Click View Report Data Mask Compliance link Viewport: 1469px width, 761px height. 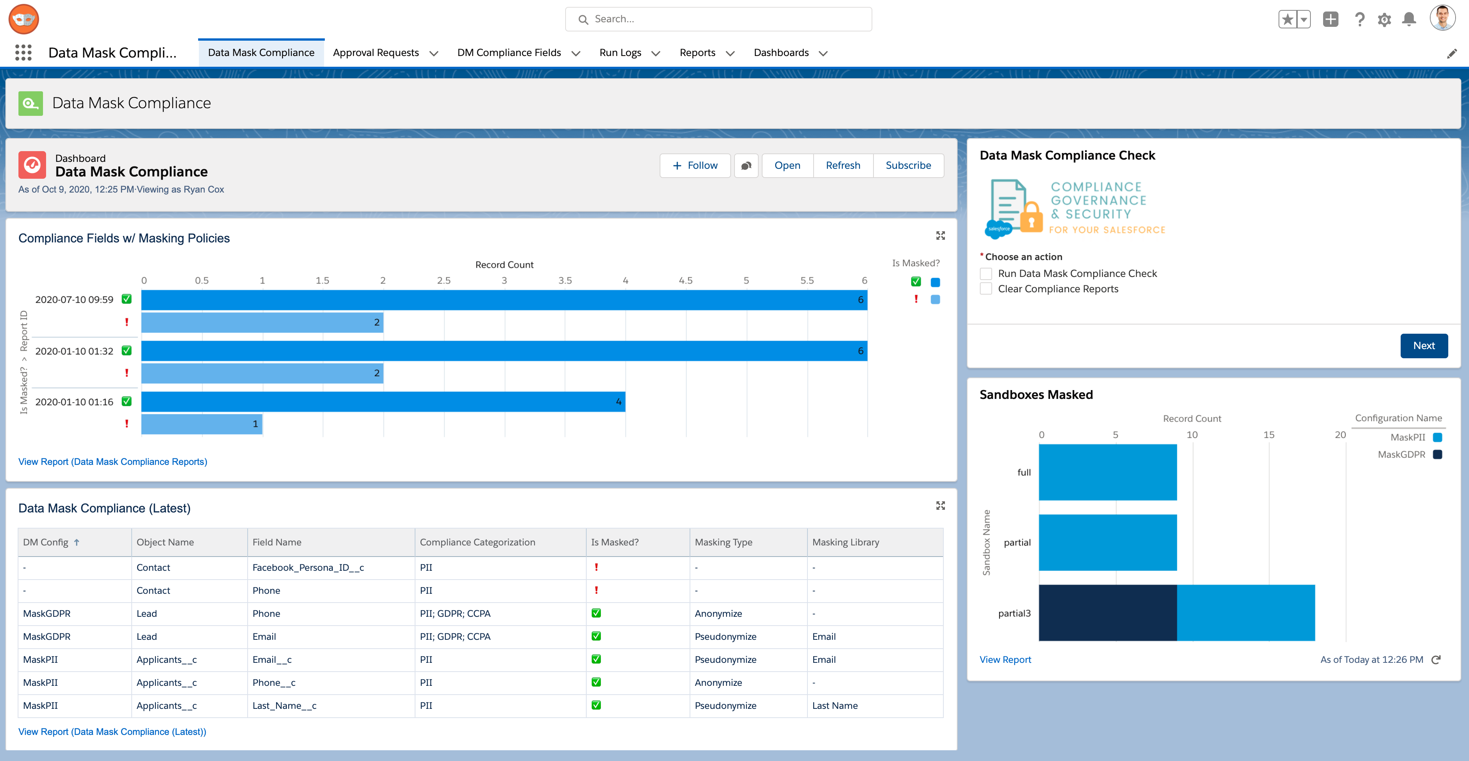pyautogui.click(x=113, y=461)
